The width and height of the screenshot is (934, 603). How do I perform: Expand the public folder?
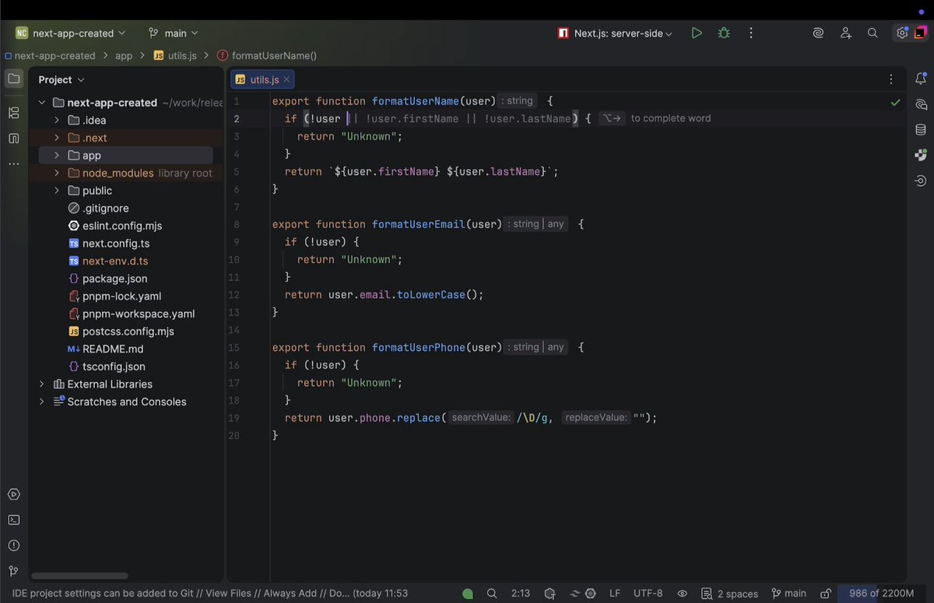pyautogui.click(x=57, y=191)
